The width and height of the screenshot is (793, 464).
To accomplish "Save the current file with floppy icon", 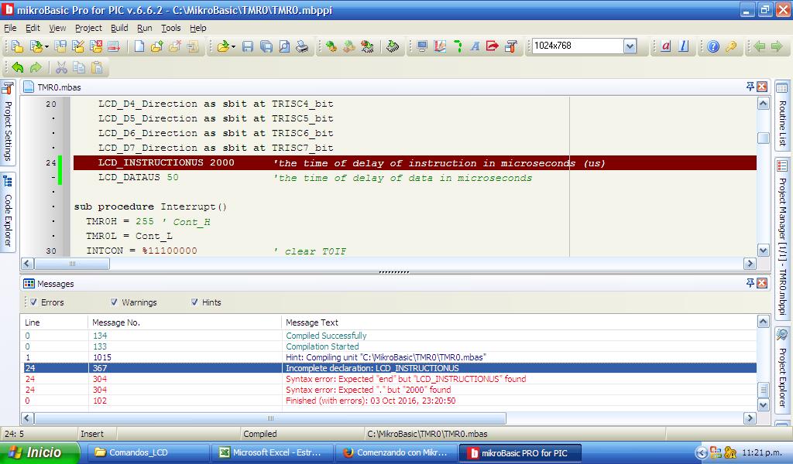I will pos(248,46).
